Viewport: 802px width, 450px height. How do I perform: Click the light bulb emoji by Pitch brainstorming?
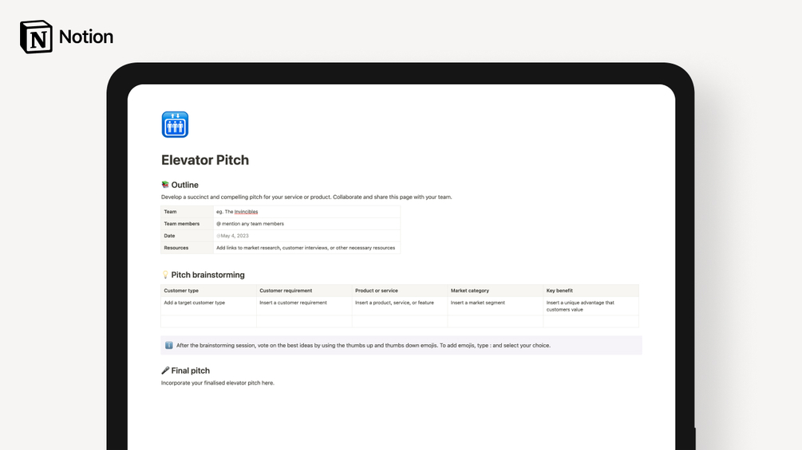[x=165, y=275]
